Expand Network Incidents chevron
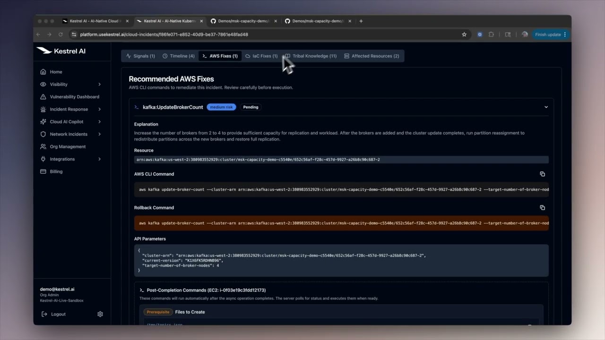The image size is (605, 340). point(99,134)
